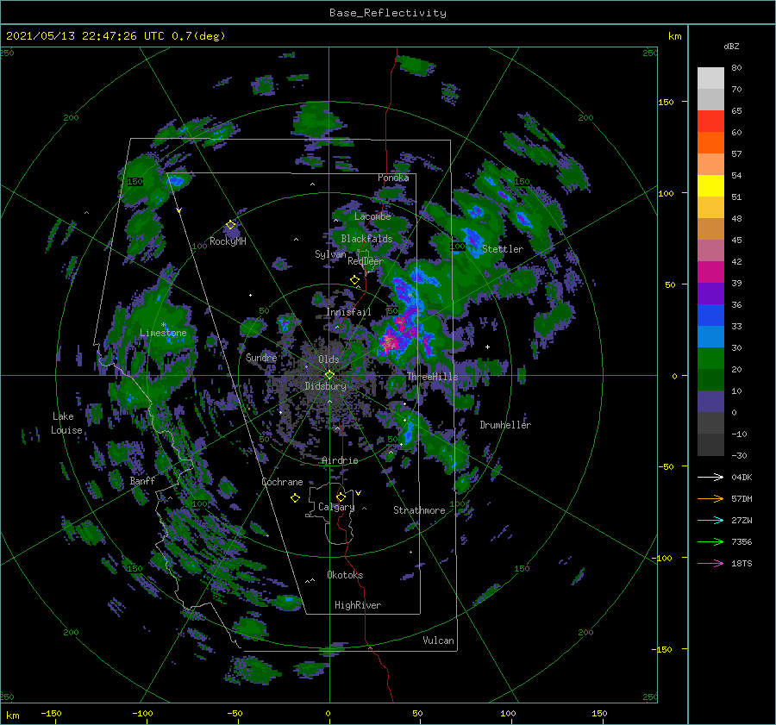Click the Calgary city label
The width and height of the screenshot is (776, 725).
pos(336,507)
